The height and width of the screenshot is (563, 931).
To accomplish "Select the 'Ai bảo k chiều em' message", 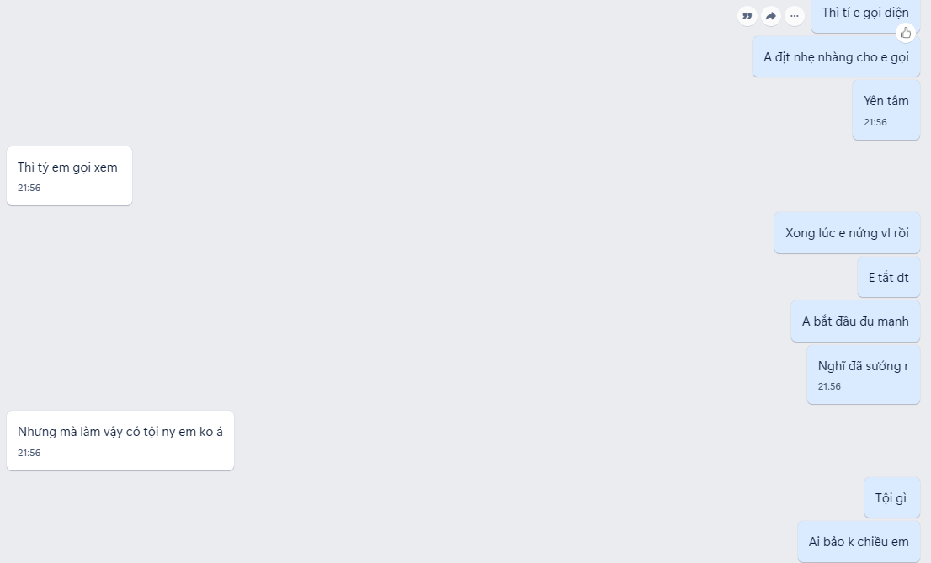I will click(x=859, y=542).
